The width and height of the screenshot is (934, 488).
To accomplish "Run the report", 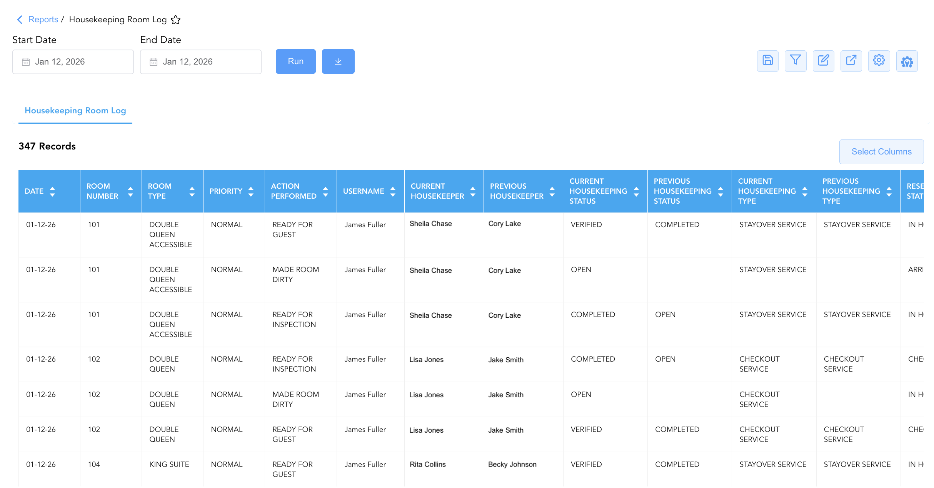I will [x=296, y=61].
